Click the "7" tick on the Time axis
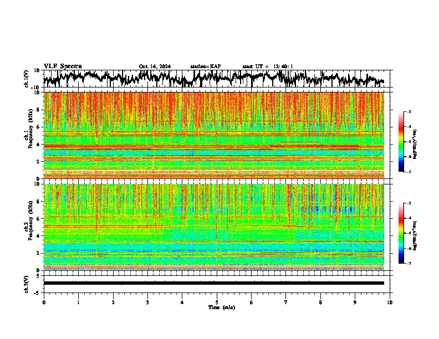The height and width of the screenshot is (339, 439). click(x=286, y=302)
